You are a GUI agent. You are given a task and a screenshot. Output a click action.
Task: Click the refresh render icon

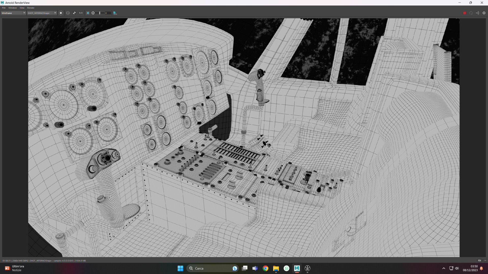tap(471, 13)
